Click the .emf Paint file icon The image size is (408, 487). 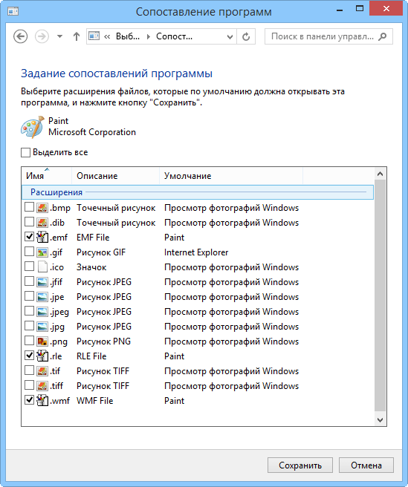pyautogui.click(x=42, y=238)
